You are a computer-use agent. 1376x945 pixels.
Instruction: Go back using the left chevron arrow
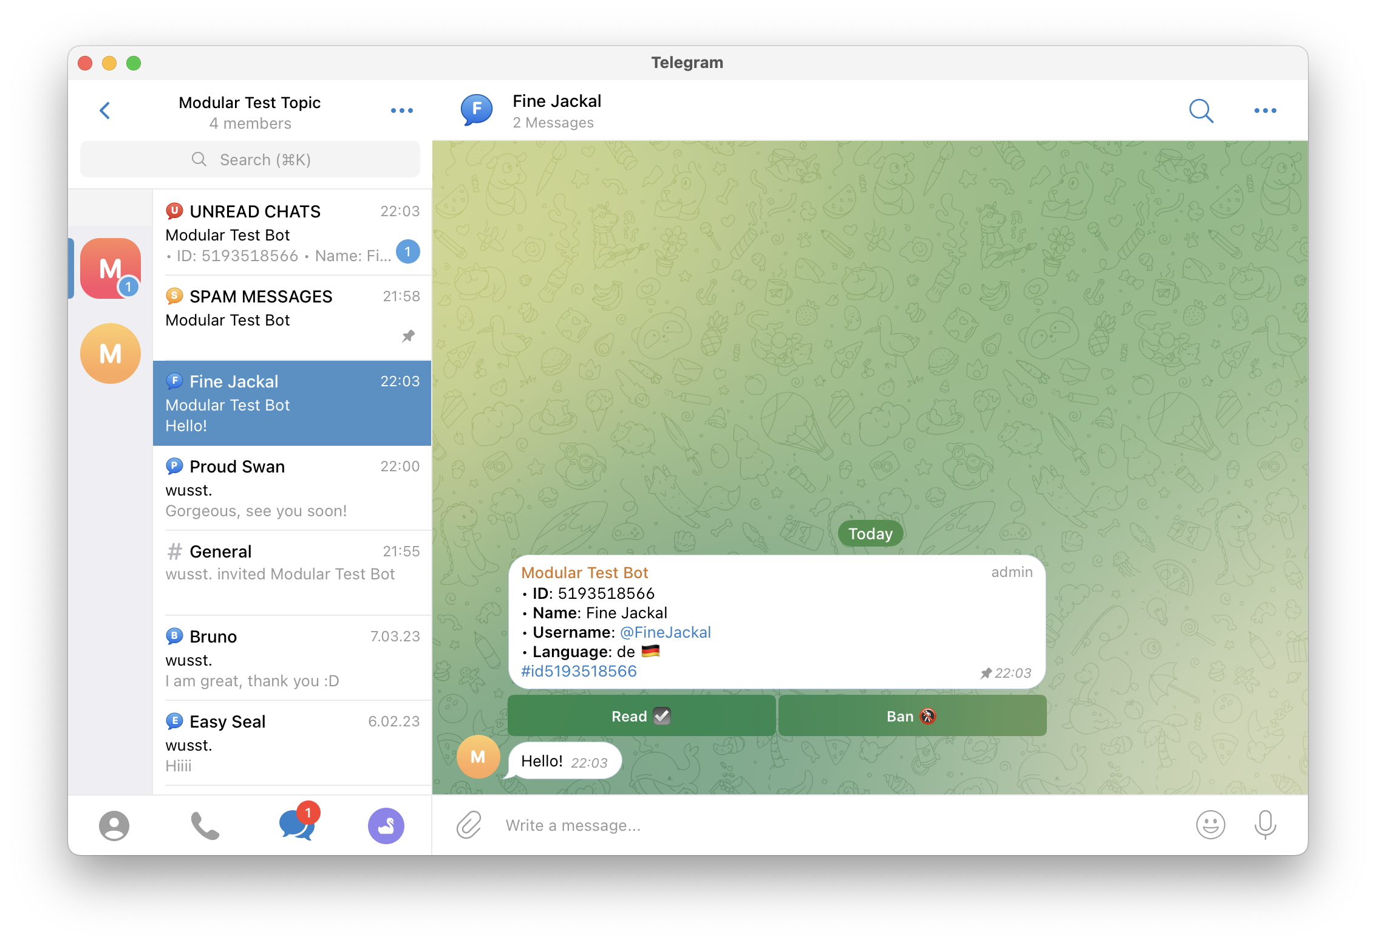105,111
